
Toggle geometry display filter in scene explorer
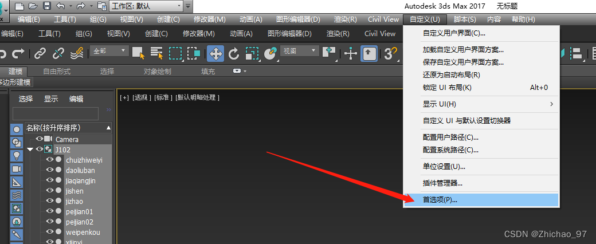[17, 129]
